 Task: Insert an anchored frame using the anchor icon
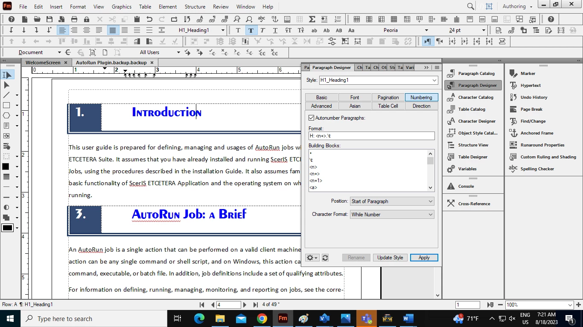(x=274, y=19)
